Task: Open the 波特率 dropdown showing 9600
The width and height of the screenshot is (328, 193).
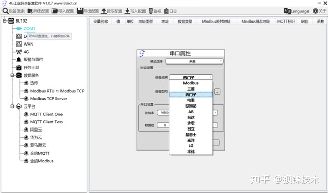Action: click(163, 113)
